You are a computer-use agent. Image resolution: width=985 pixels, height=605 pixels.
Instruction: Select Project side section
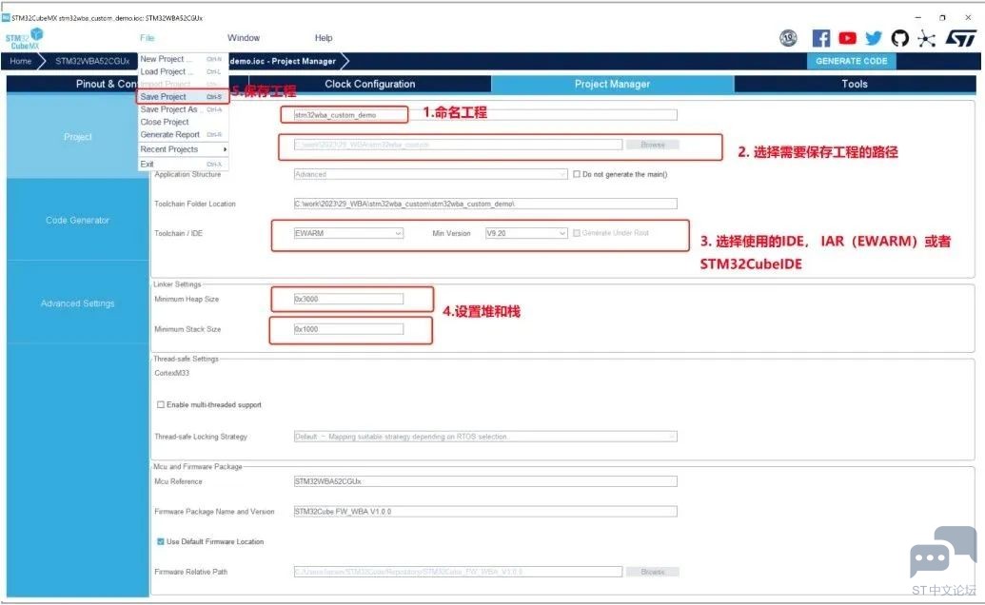[77, 136]
